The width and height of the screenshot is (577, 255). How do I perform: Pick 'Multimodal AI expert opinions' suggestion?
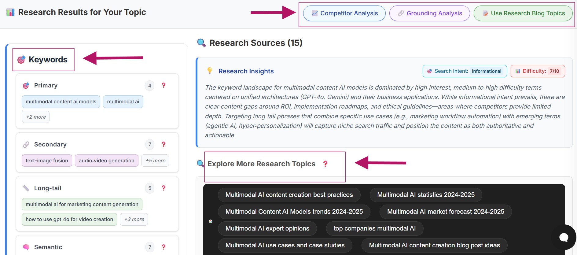pos(267,228)
